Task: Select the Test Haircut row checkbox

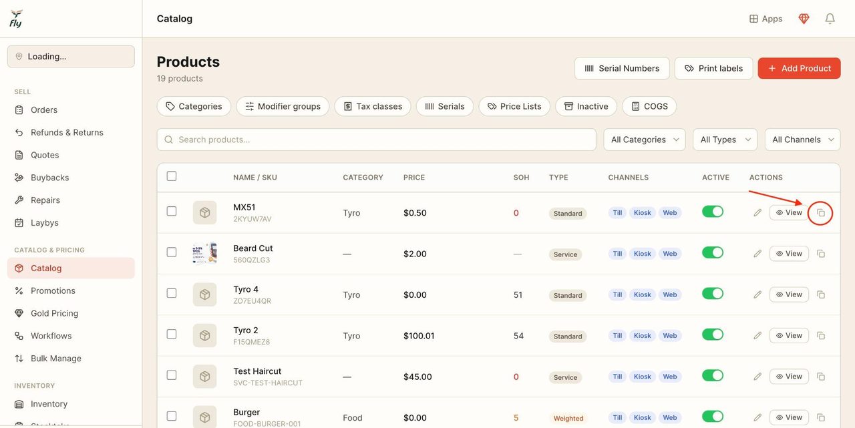Action: (172, 375)
